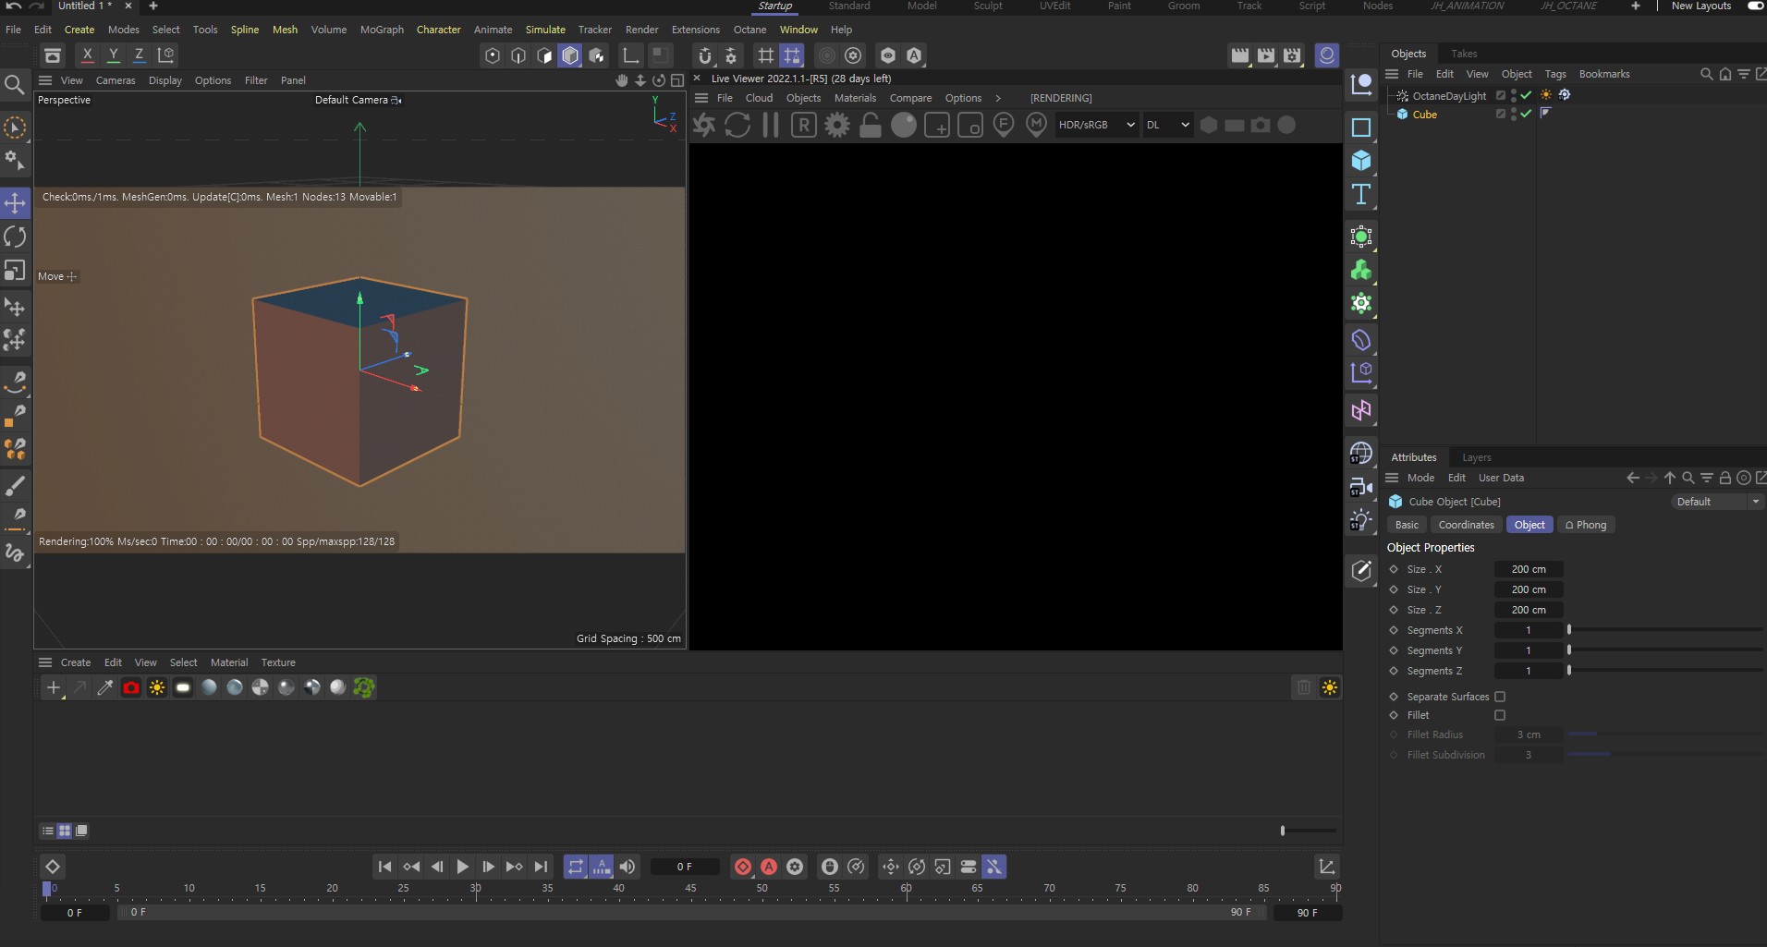This screenshot has height=947, width=1767.
Task: Click the Size . X value field
Action: (1529, 569)
